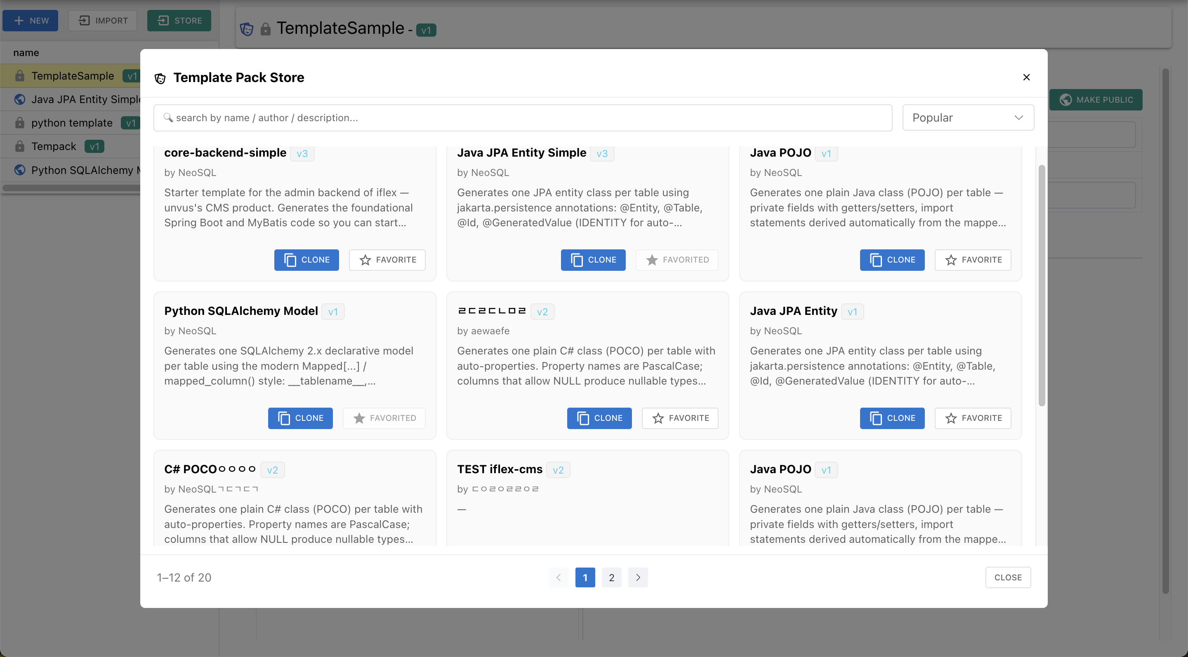This screenshot has width=1188, height=657.
Task: Click star icon on Java JPA Entity v1 FAVORITE
Action: [x=950, y=418]
